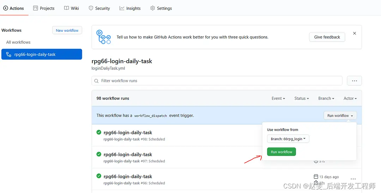Click the 'Use workflow from' label
Image resolution: width=381 pixels, height=193 pixels.
(283, 130)
